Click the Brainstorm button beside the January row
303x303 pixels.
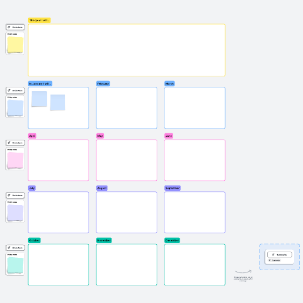pyautogui.click(x=15, y=90)
